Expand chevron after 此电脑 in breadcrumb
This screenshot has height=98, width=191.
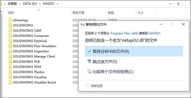(20, 4)
